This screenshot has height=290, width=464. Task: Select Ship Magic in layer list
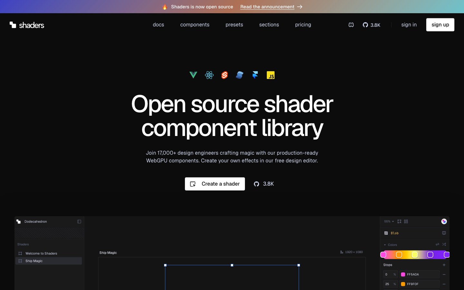click(49, 261)
